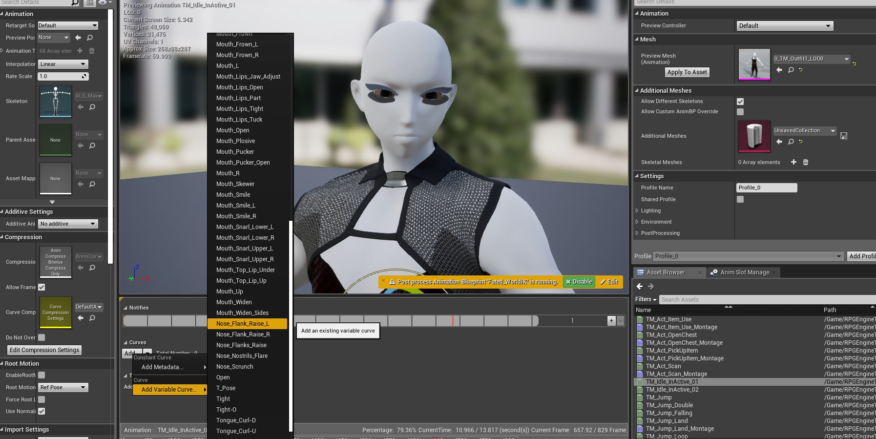
Task: Open Add Variable Curve submenu
Action: pyautogui.click(x=170, y=390)
